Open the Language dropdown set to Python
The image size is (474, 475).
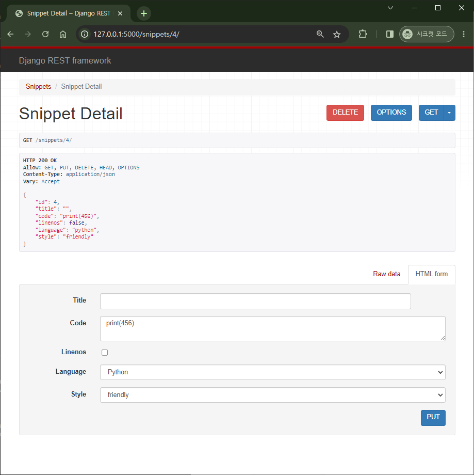click(x=272, y=372)
